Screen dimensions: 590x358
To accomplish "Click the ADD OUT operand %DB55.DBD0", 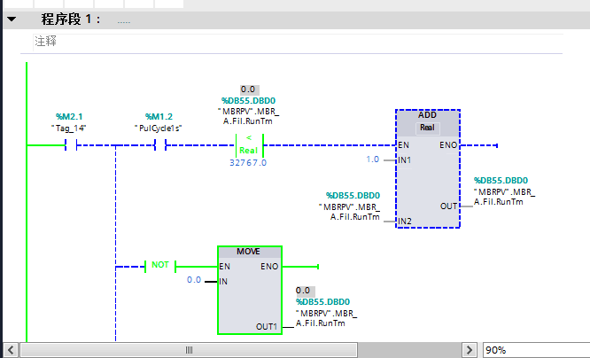I will pyautogui.click(x=501, y=180).
